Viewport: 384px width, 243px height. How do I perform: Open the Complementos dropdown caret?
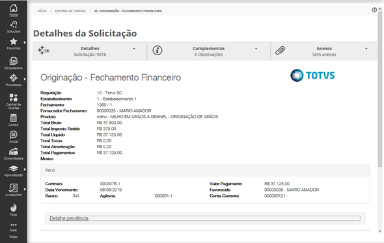point(256,49)
